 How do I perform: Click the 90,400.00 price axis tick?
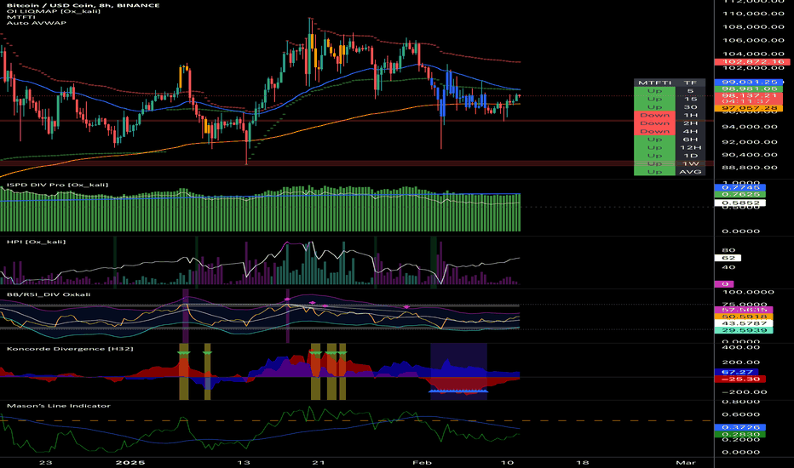click(x=750, y=155)
